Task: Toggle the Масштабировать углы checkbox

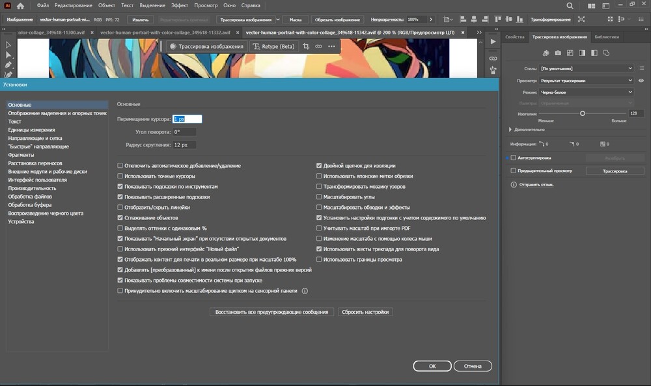Action: coord(319,197)
